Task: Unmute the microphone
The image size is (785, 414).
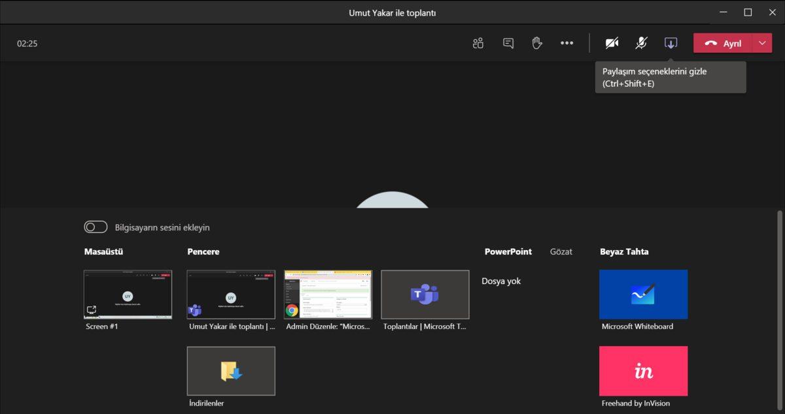Action: point(640,42)
